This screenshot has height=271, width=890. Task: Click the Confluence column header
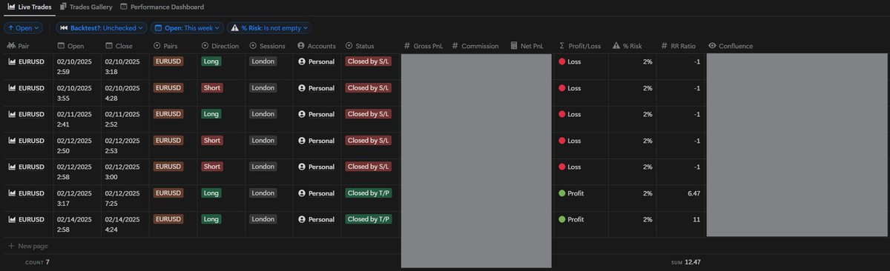(x=731, y=46)
